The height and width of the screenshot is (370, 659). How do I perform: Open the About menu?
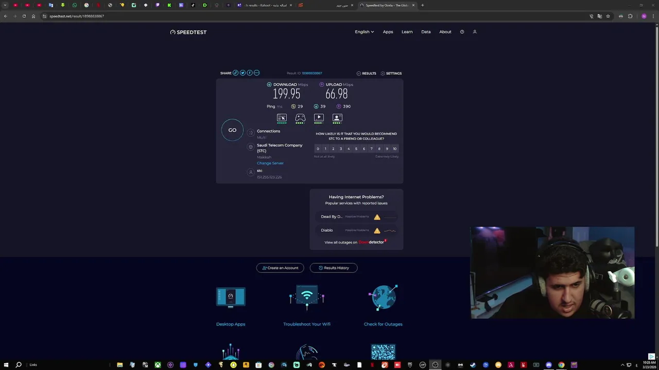coord(445,32)
